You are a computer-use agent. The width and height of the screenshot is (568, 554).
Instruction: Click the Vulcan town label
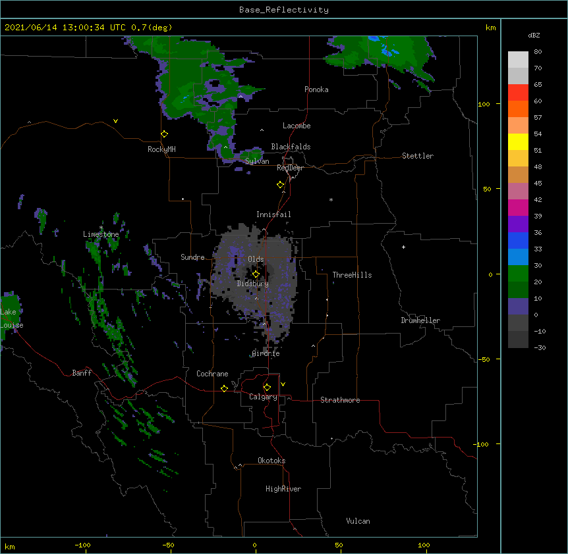click(358, 521)
